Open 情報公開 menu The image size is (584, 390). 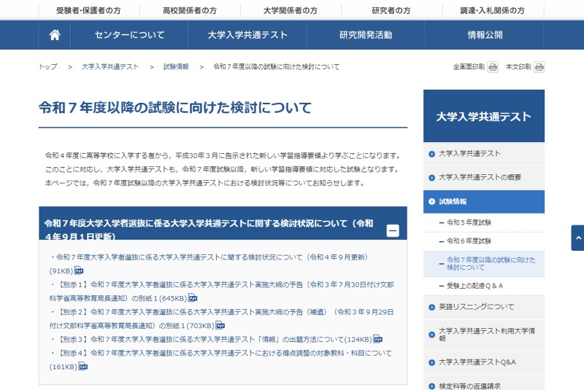pos(485,35)
